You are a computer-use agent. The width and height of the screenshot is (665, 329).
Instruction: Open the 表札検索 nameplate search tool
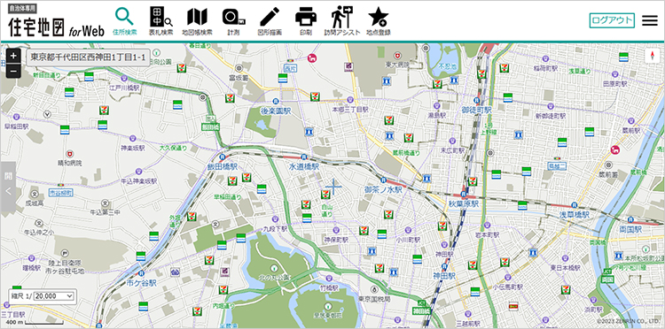click(x=160, y=21)
